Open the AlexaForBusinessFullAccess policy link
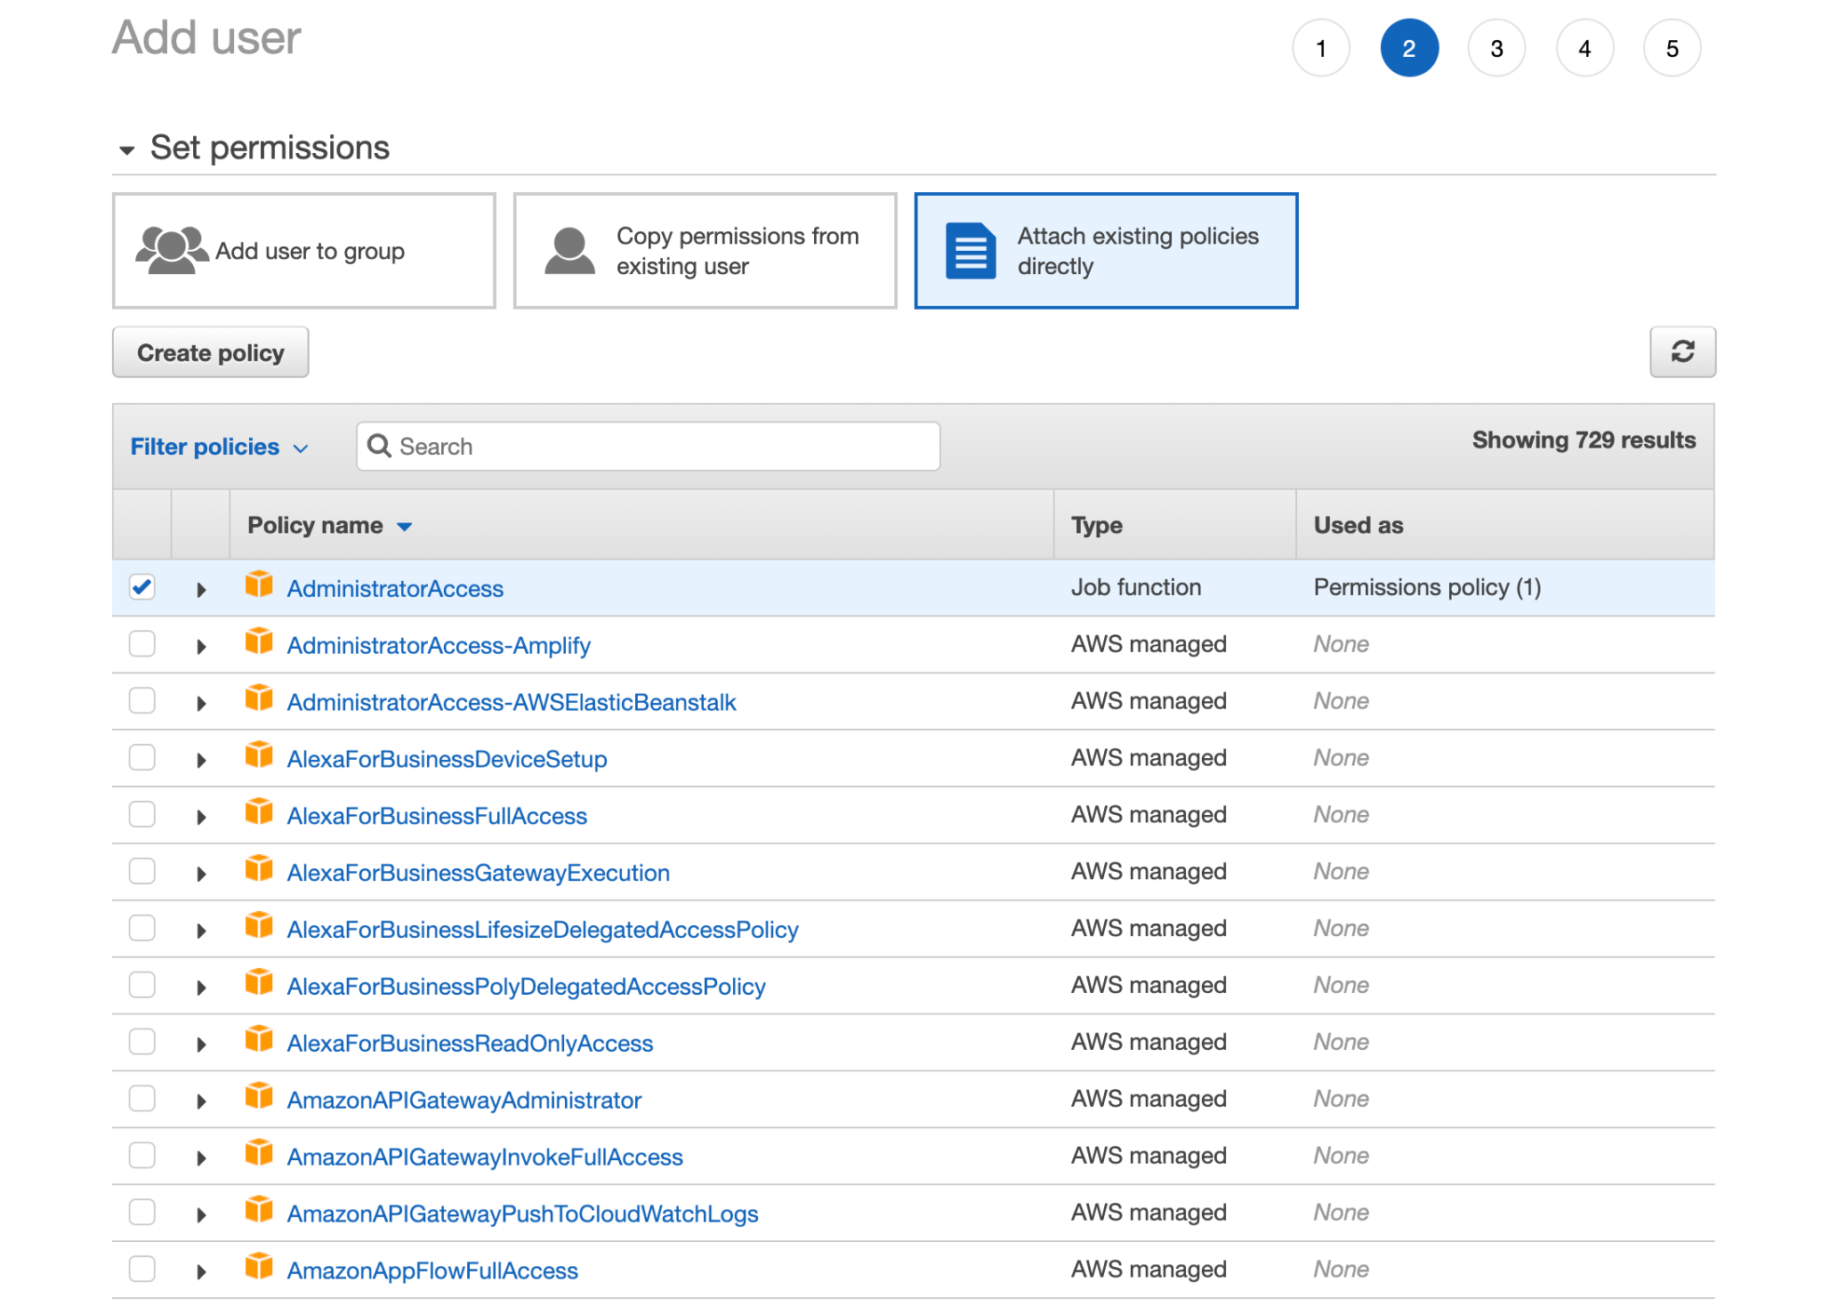Viewport: 1822px width, 1307px height. coord(437,816)
